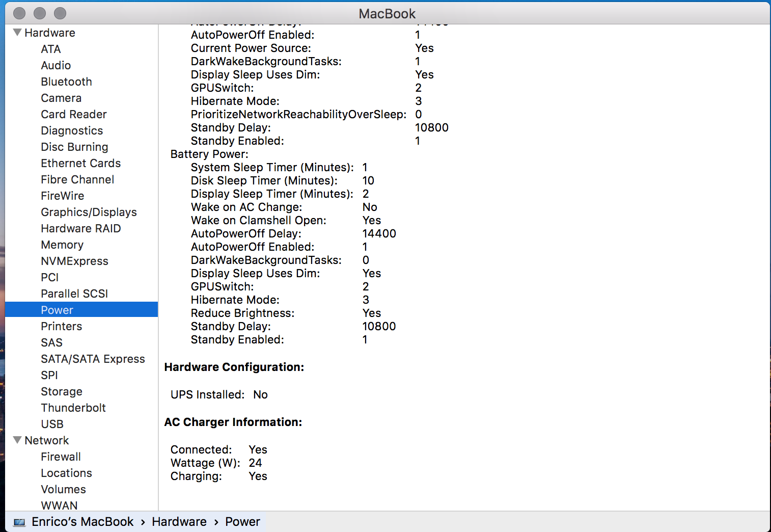Click the 'Charging: Yes' line

pos(219,476)
